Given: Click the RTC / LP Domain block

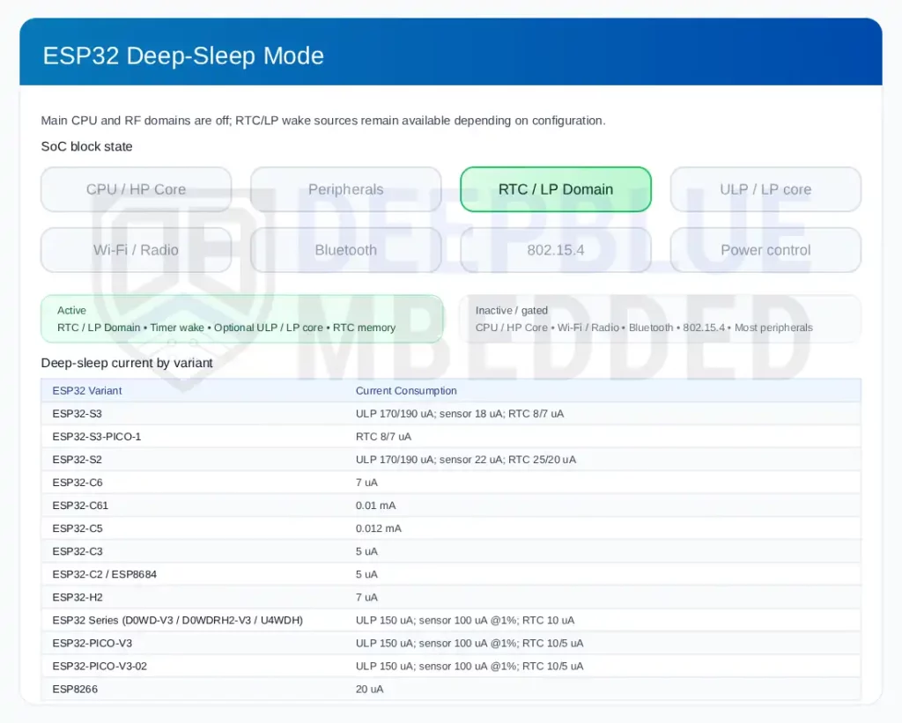Looking at the screenshot, I should tap(556, 189).
